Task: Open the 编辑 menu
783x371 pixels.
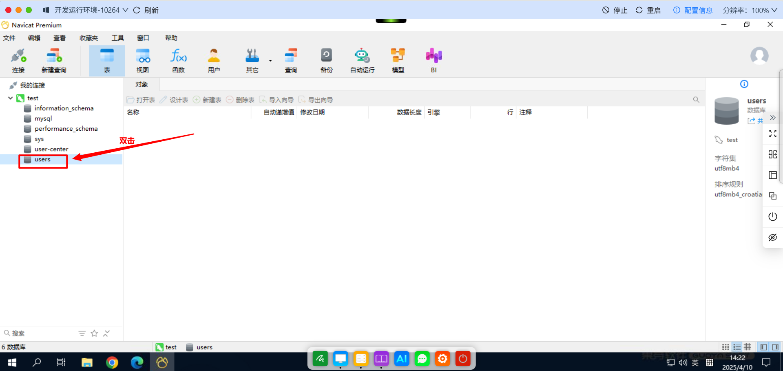Action: tap(34, 38)
